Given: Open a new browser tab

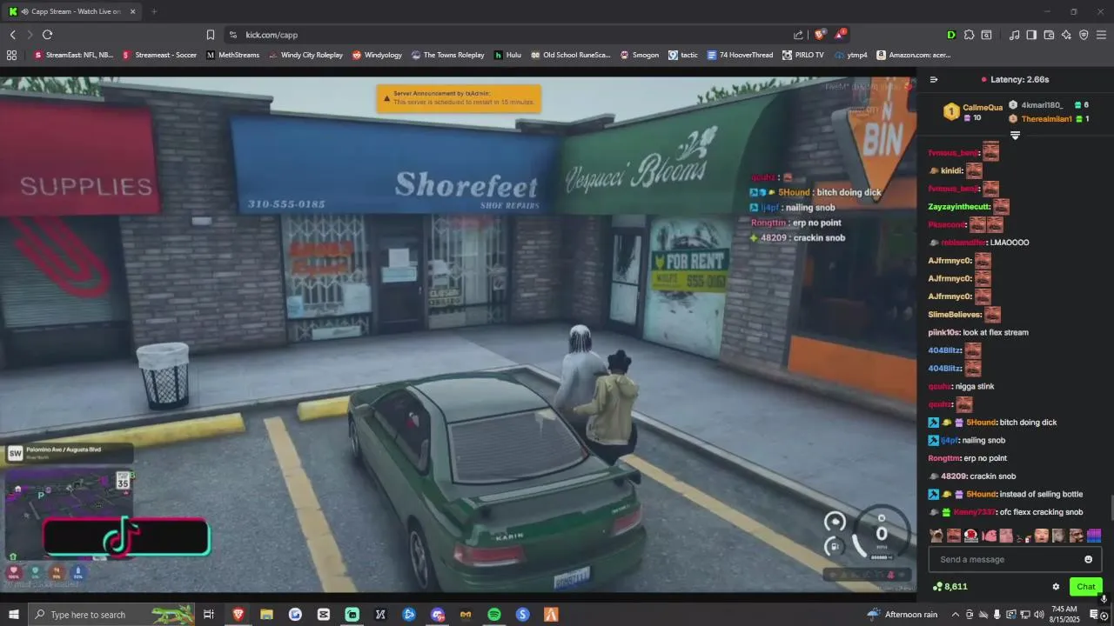Looking at the screenshot, I should (x=154, y=11).
